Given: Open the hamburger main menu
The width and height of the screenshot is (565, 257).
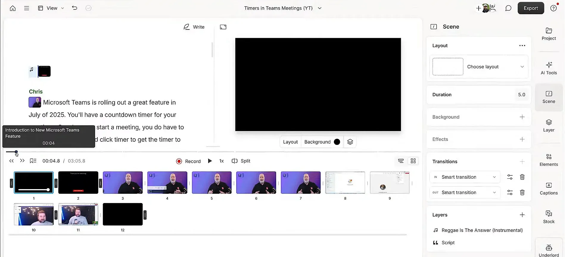Looking at the screenshot, I should tap(27, 8).
